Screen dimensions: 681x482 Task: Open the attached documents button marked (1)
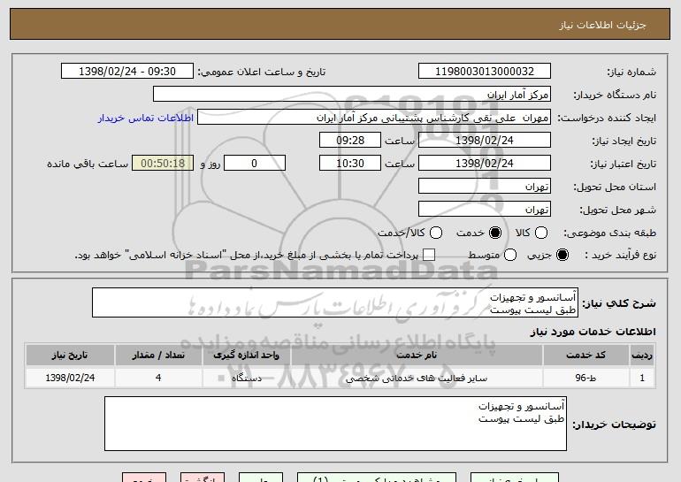[x=377, y=478]
